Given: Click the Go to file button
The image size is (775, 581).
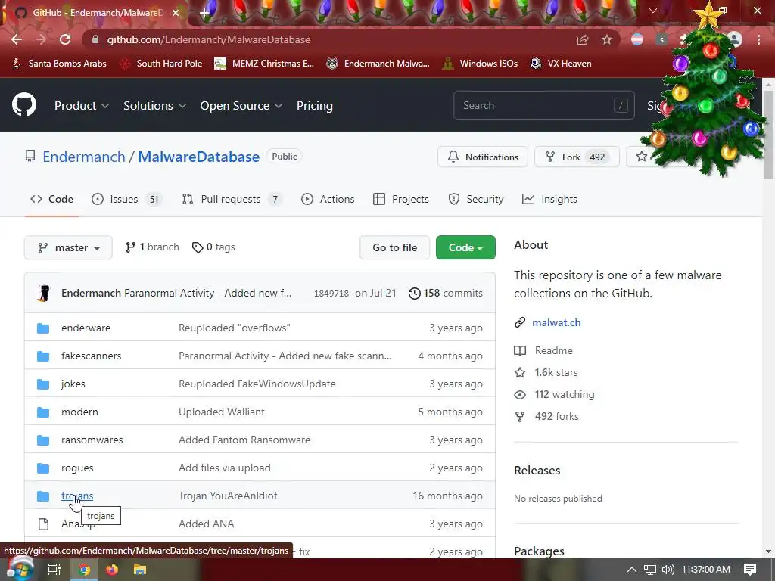Looking at the screenshot, I should pos(394,247).
